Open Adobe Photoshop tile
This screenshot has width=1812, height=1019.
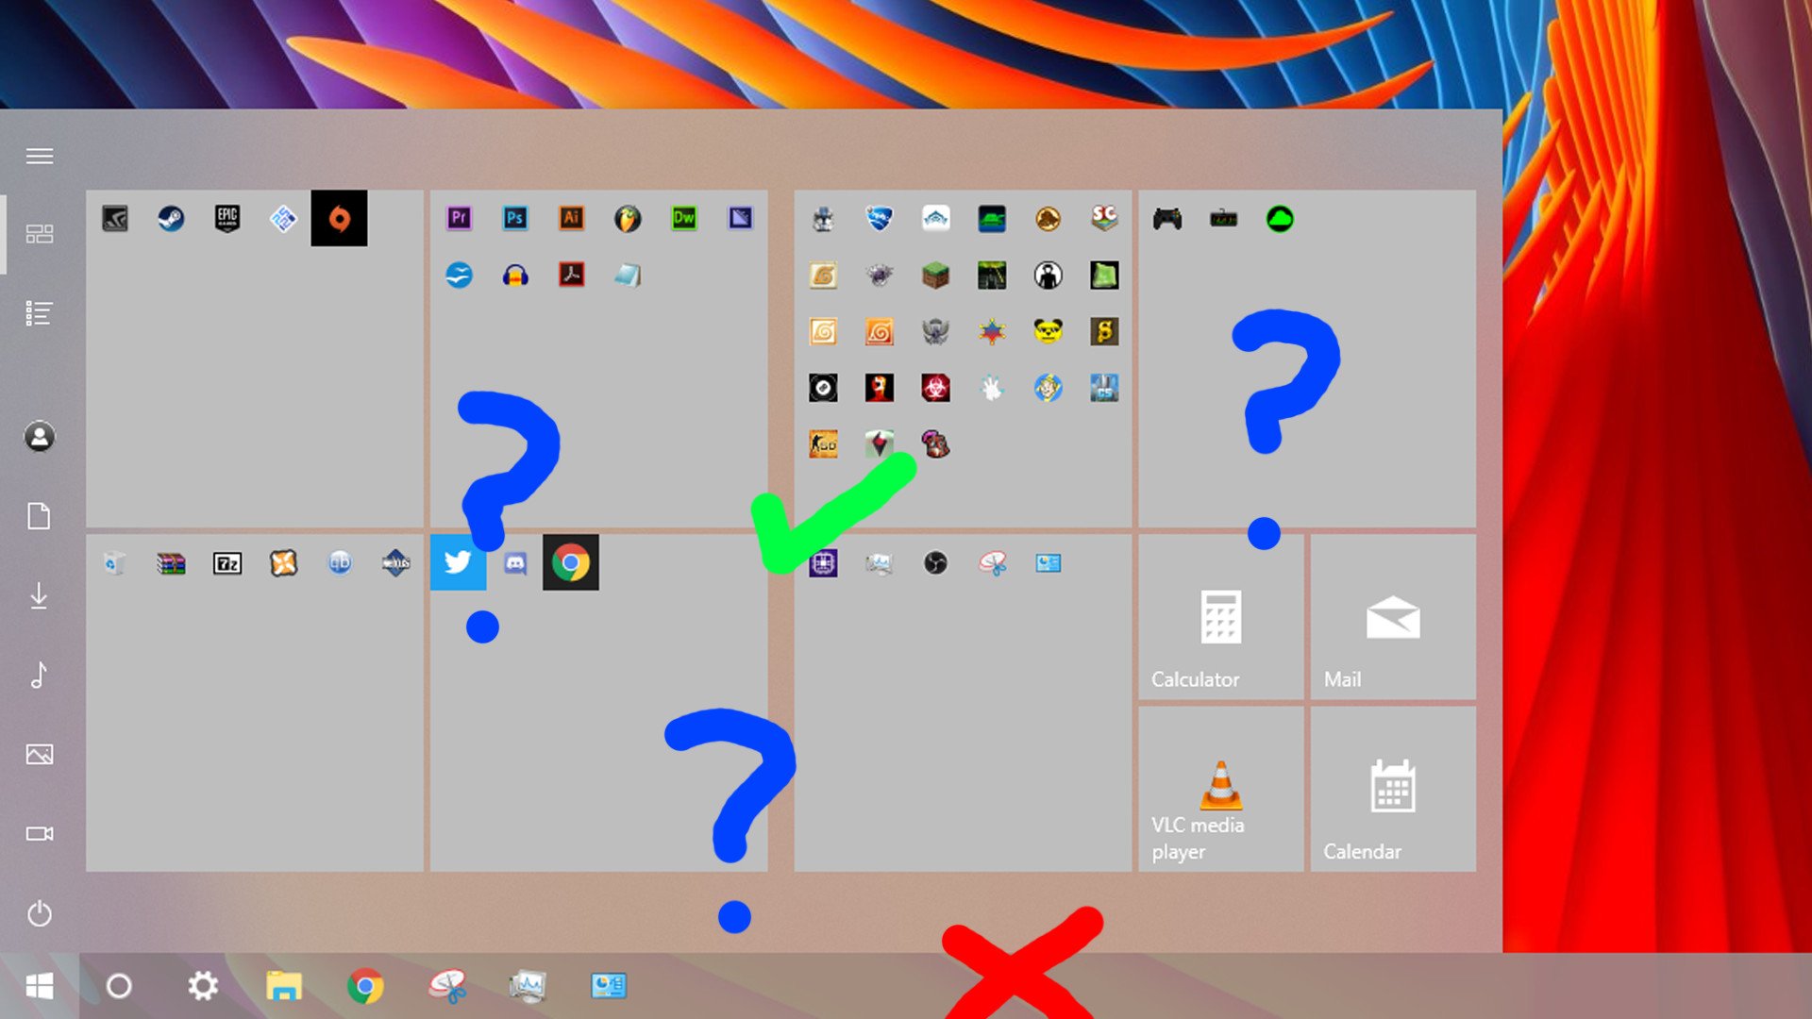[515, 219]
